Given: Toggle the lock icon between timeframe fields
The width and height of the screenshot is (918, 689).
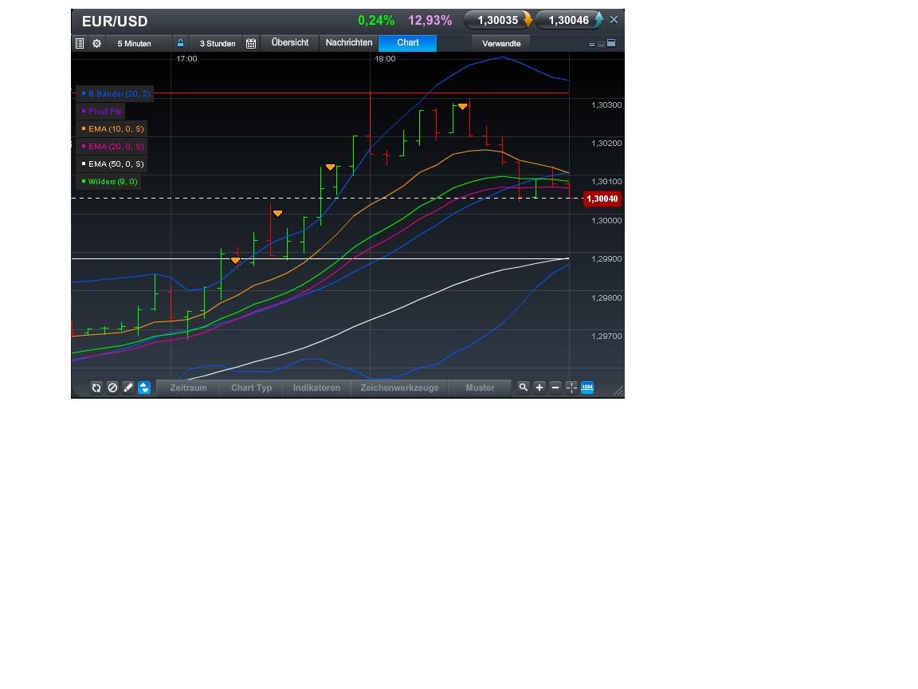Looking at the screenshot, I should pyautogui.click(x=180, y=43).
